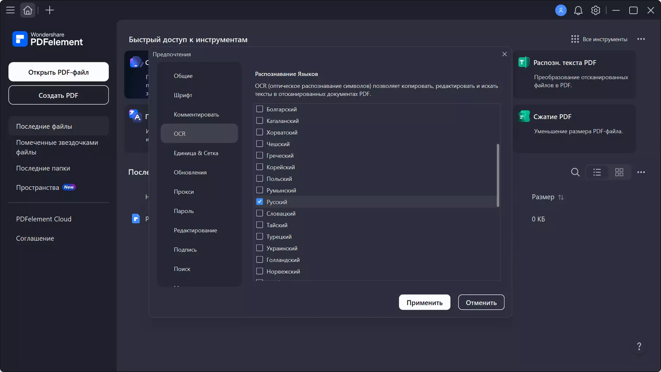Viewport: 661px width, 372px height.
Task: Open the settings gear icon
Action: 596,10
